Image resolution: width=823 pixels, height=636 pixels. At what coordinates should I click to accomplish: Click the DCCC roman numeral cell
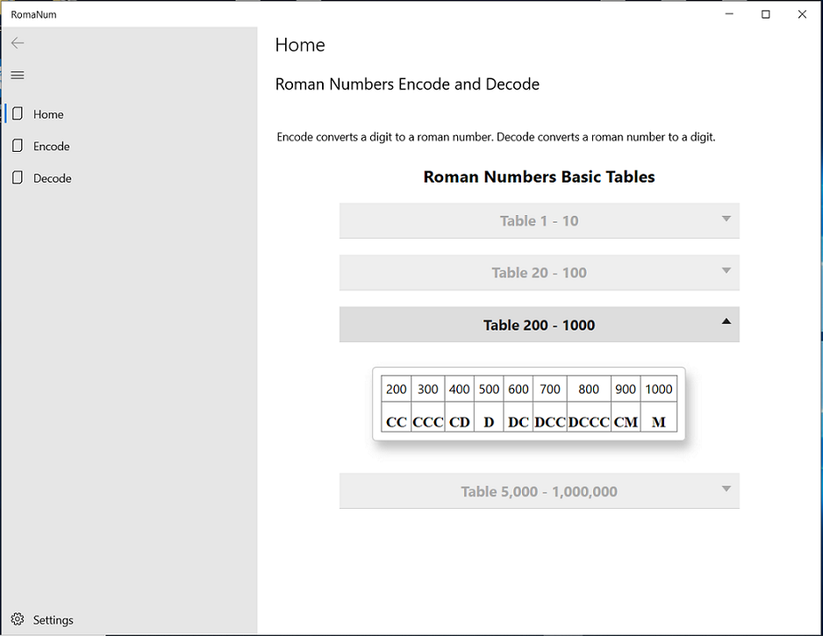pyautogui.click(x=589, y=418)
